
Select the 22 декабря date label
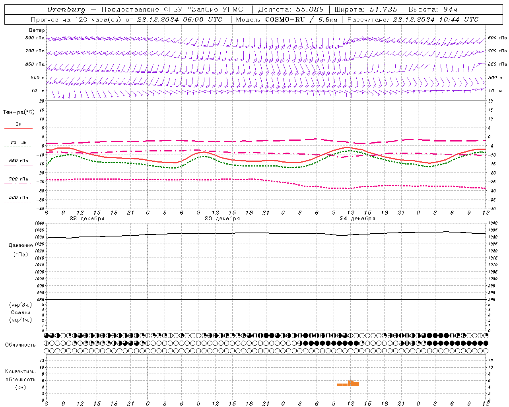87,219
